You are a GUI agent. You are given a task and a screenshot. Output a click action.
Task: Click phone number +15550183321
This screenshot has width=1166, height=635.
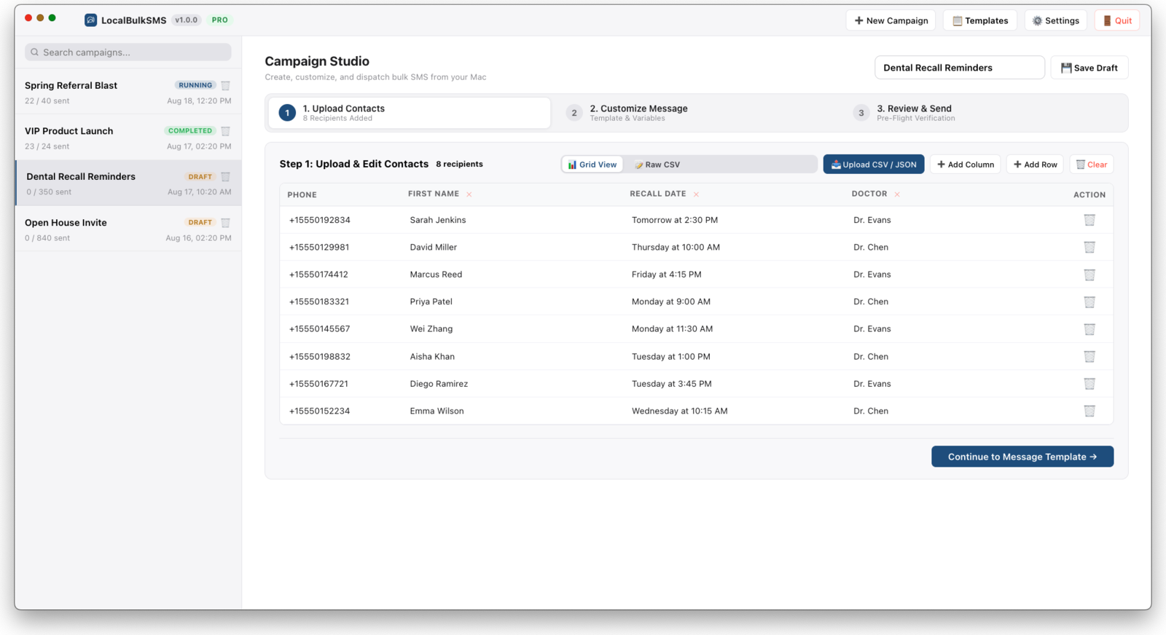(319, 301)
